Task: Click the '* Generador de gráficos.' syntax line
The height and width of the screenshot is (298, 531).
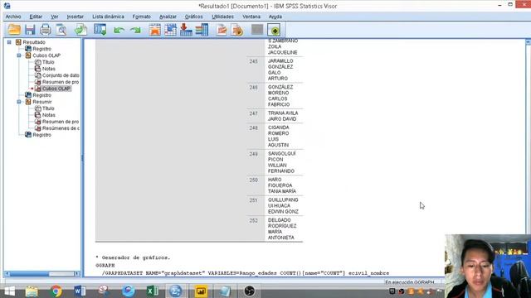Action: click(x=133, y=257)
